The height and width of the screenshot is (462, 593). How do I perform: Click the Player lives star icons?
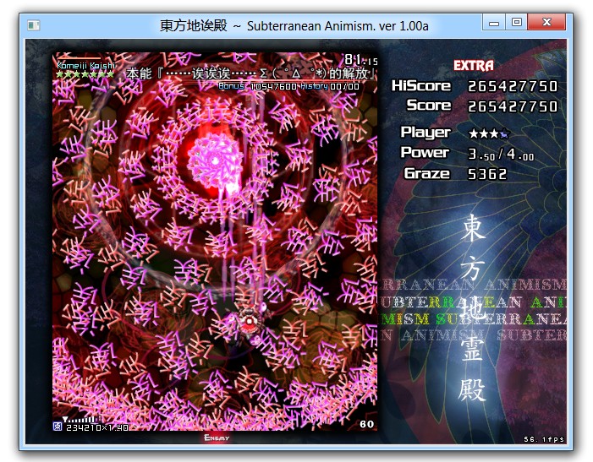click(489, 133)
